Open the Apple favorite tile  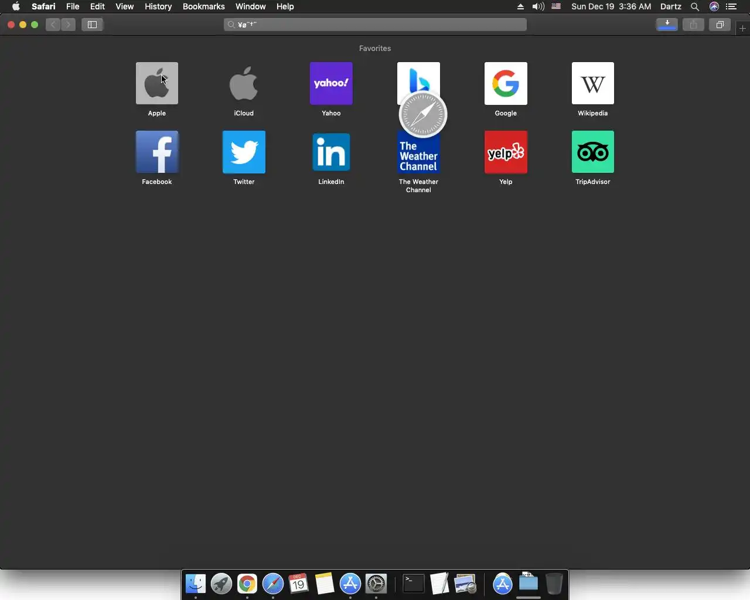tap(157, 83)
